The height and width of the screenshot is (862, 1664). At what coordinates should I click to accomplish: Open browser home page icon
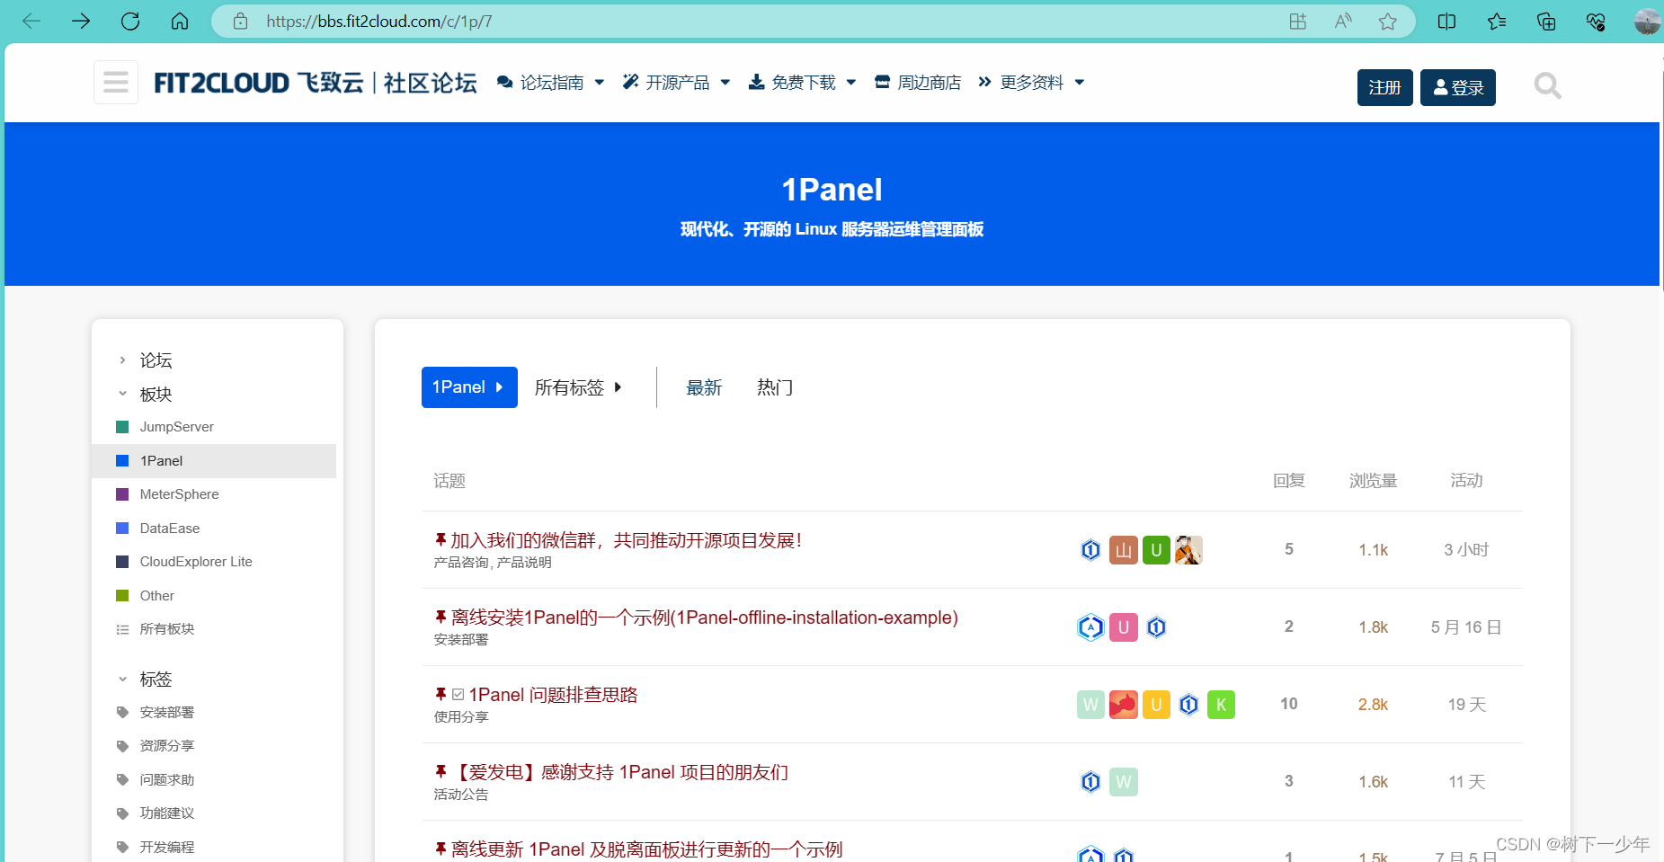click(x=180, y=21)
